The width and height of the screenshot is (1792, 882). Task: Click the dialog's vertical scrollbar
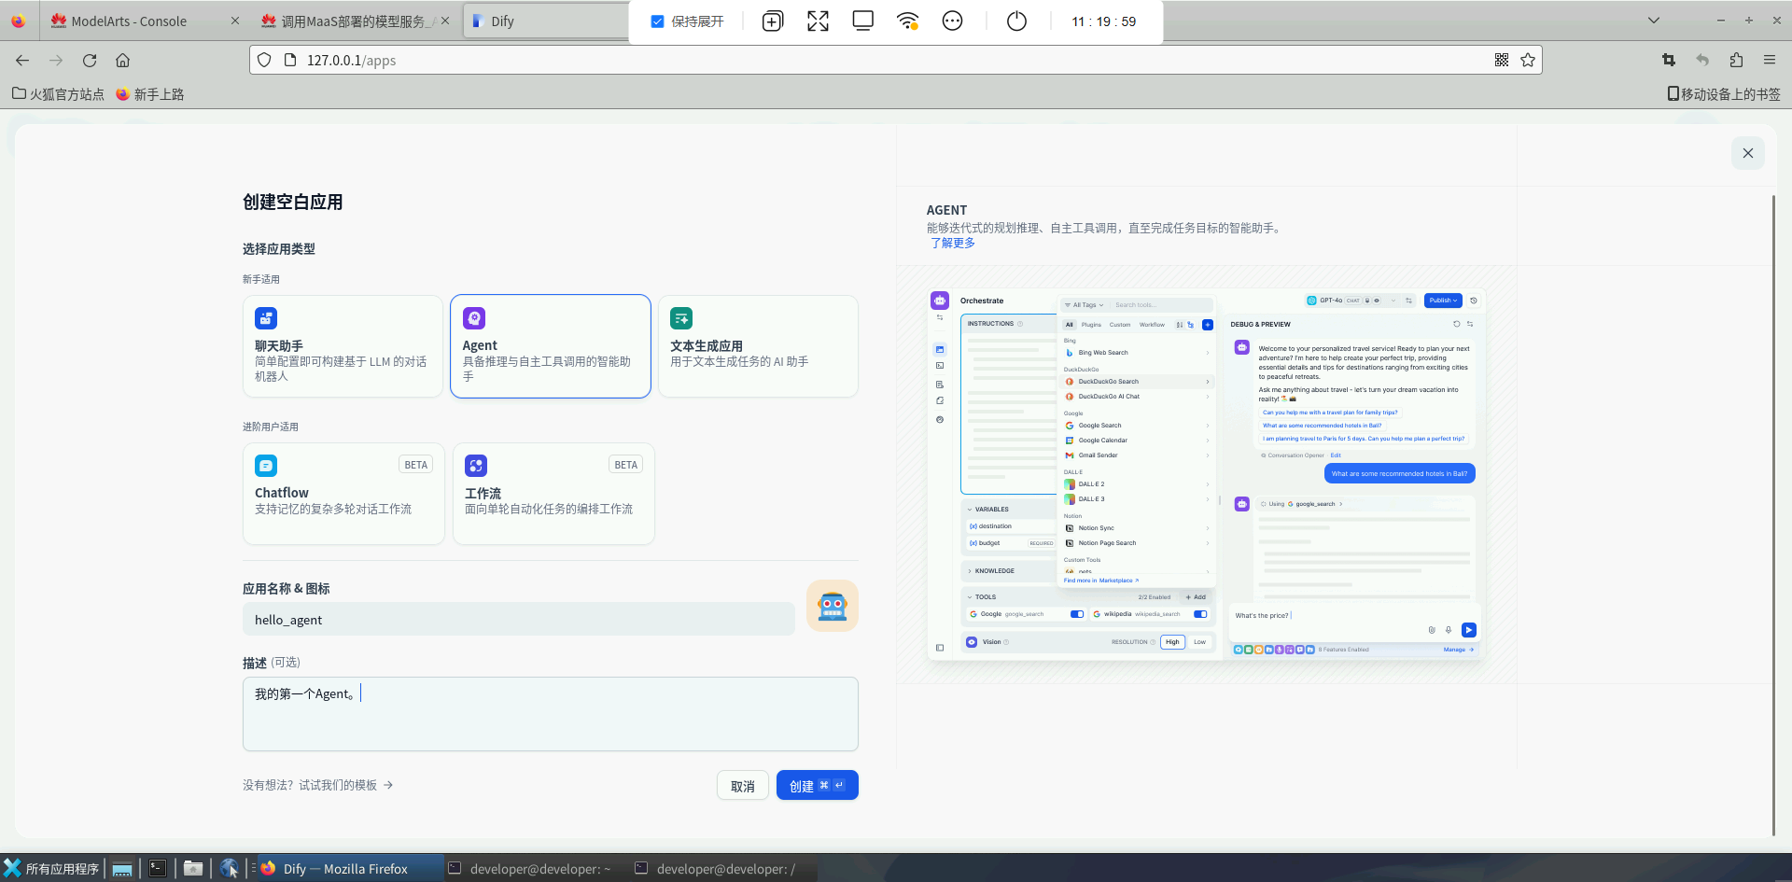pyautogui.click(x=1773, y=513)
